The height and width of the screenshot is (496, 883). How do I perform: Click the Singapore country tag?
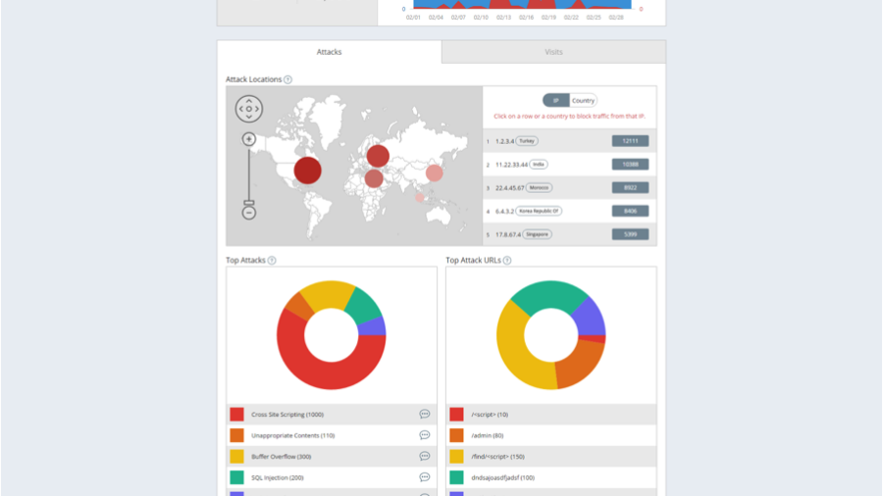pos(538,234)
